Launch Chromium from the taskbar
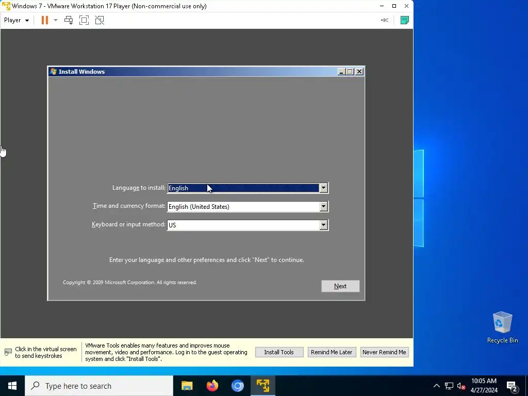The height and width of the screenshot is (396, 528). point(237,386)
